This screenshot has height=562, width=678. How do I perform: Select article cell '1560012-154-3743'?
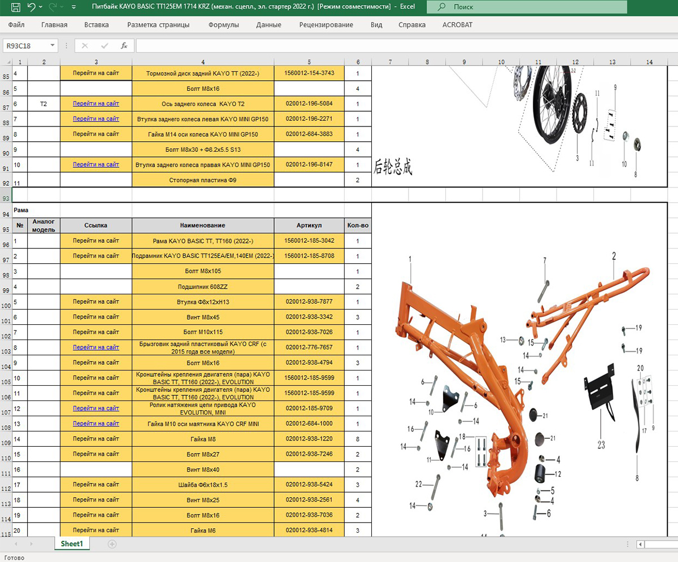(x=309, y=73)
